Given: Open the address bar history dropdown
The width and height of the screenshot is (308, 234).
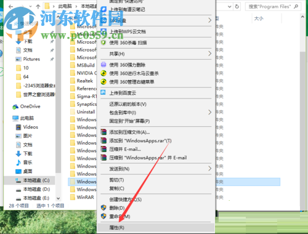Looking at the screenshot, I should [x=230, y=7].
